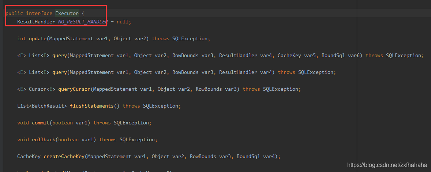Click the Executor interface name
The image size is (431, 172).
pyautogui.click(x=67, y=13)
